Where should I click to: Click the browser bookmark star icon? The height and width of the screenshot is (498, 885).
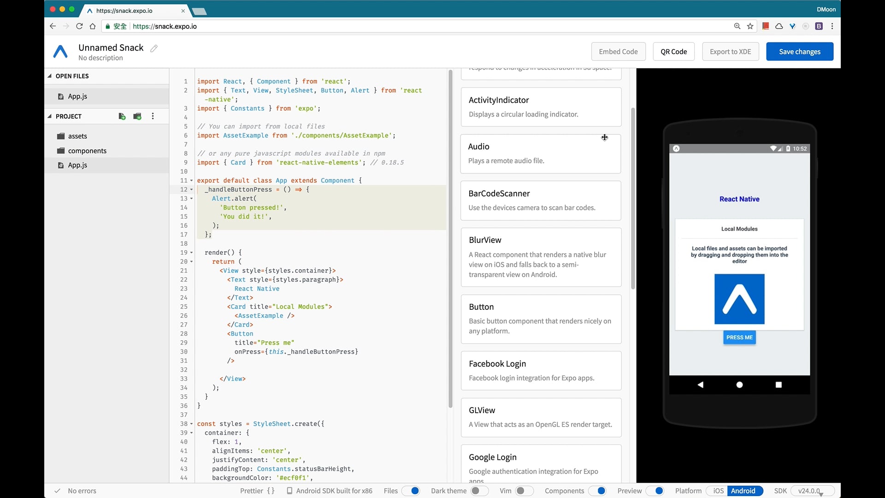[x=750, y=26]
